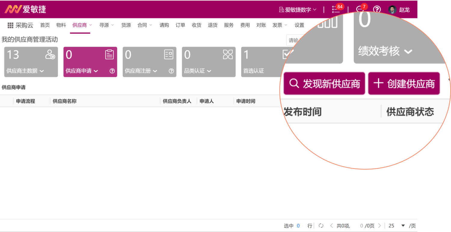Screen dimensions: 451x232
Task: Click the help question mark in the top bar
Action: pyautogui.click(x=377, y=10)
